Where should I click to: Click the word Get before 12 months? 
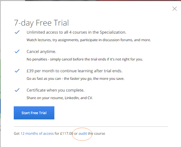pyautogui.click(x=16, y=133)
